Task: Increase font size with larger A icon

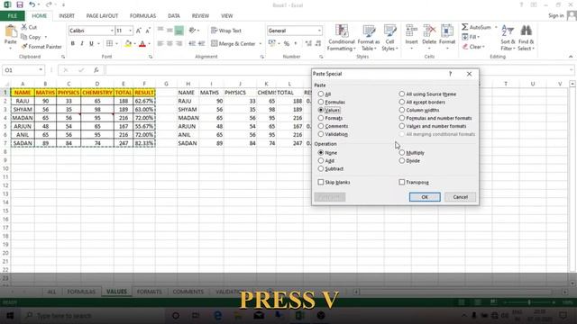Action: (x=139, y=31)
